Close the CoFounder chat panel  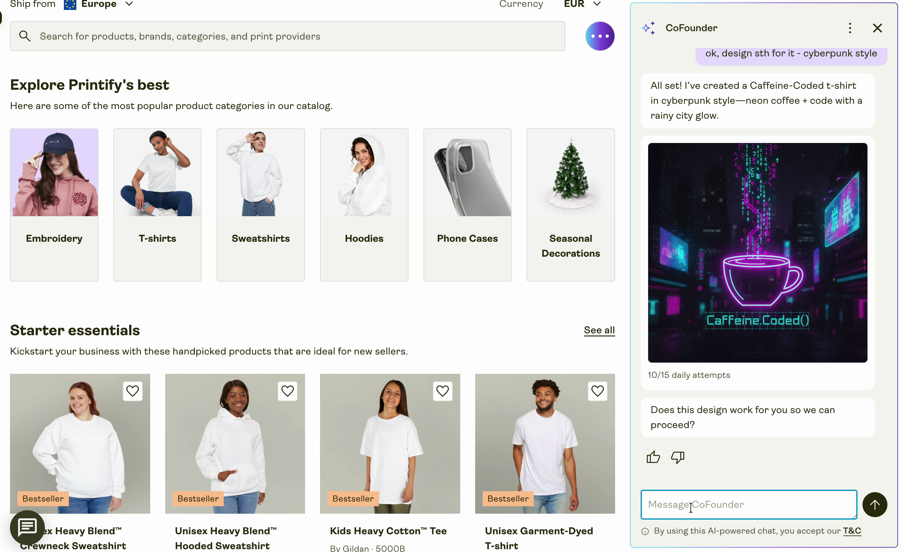coord(877,28)
